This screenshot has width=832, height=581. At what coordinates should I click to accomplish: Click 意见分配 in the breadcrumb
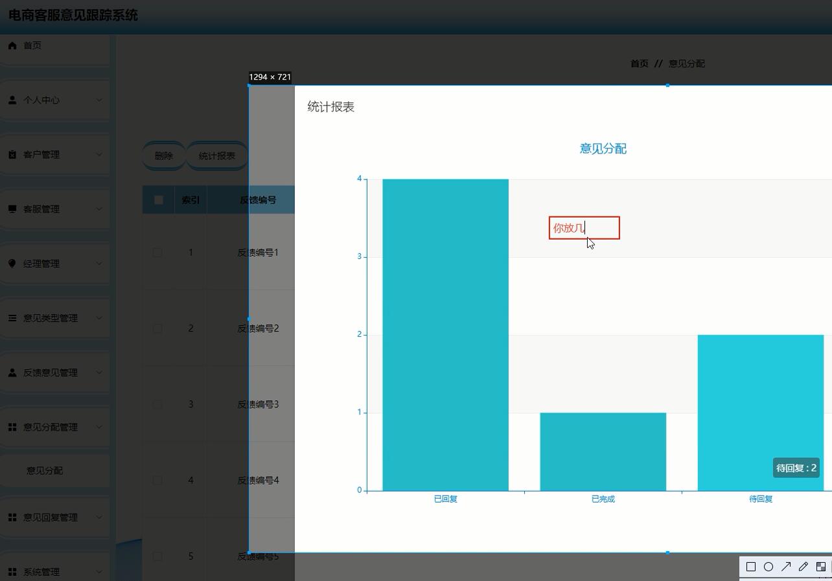pyautogui.click(x=687, y=63)
